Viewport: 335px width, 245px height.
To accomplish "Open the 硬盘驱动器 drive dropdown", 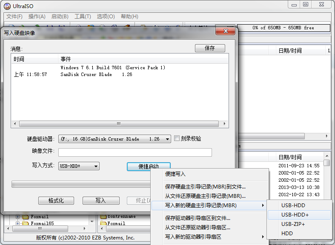I will tap(115, 139).
